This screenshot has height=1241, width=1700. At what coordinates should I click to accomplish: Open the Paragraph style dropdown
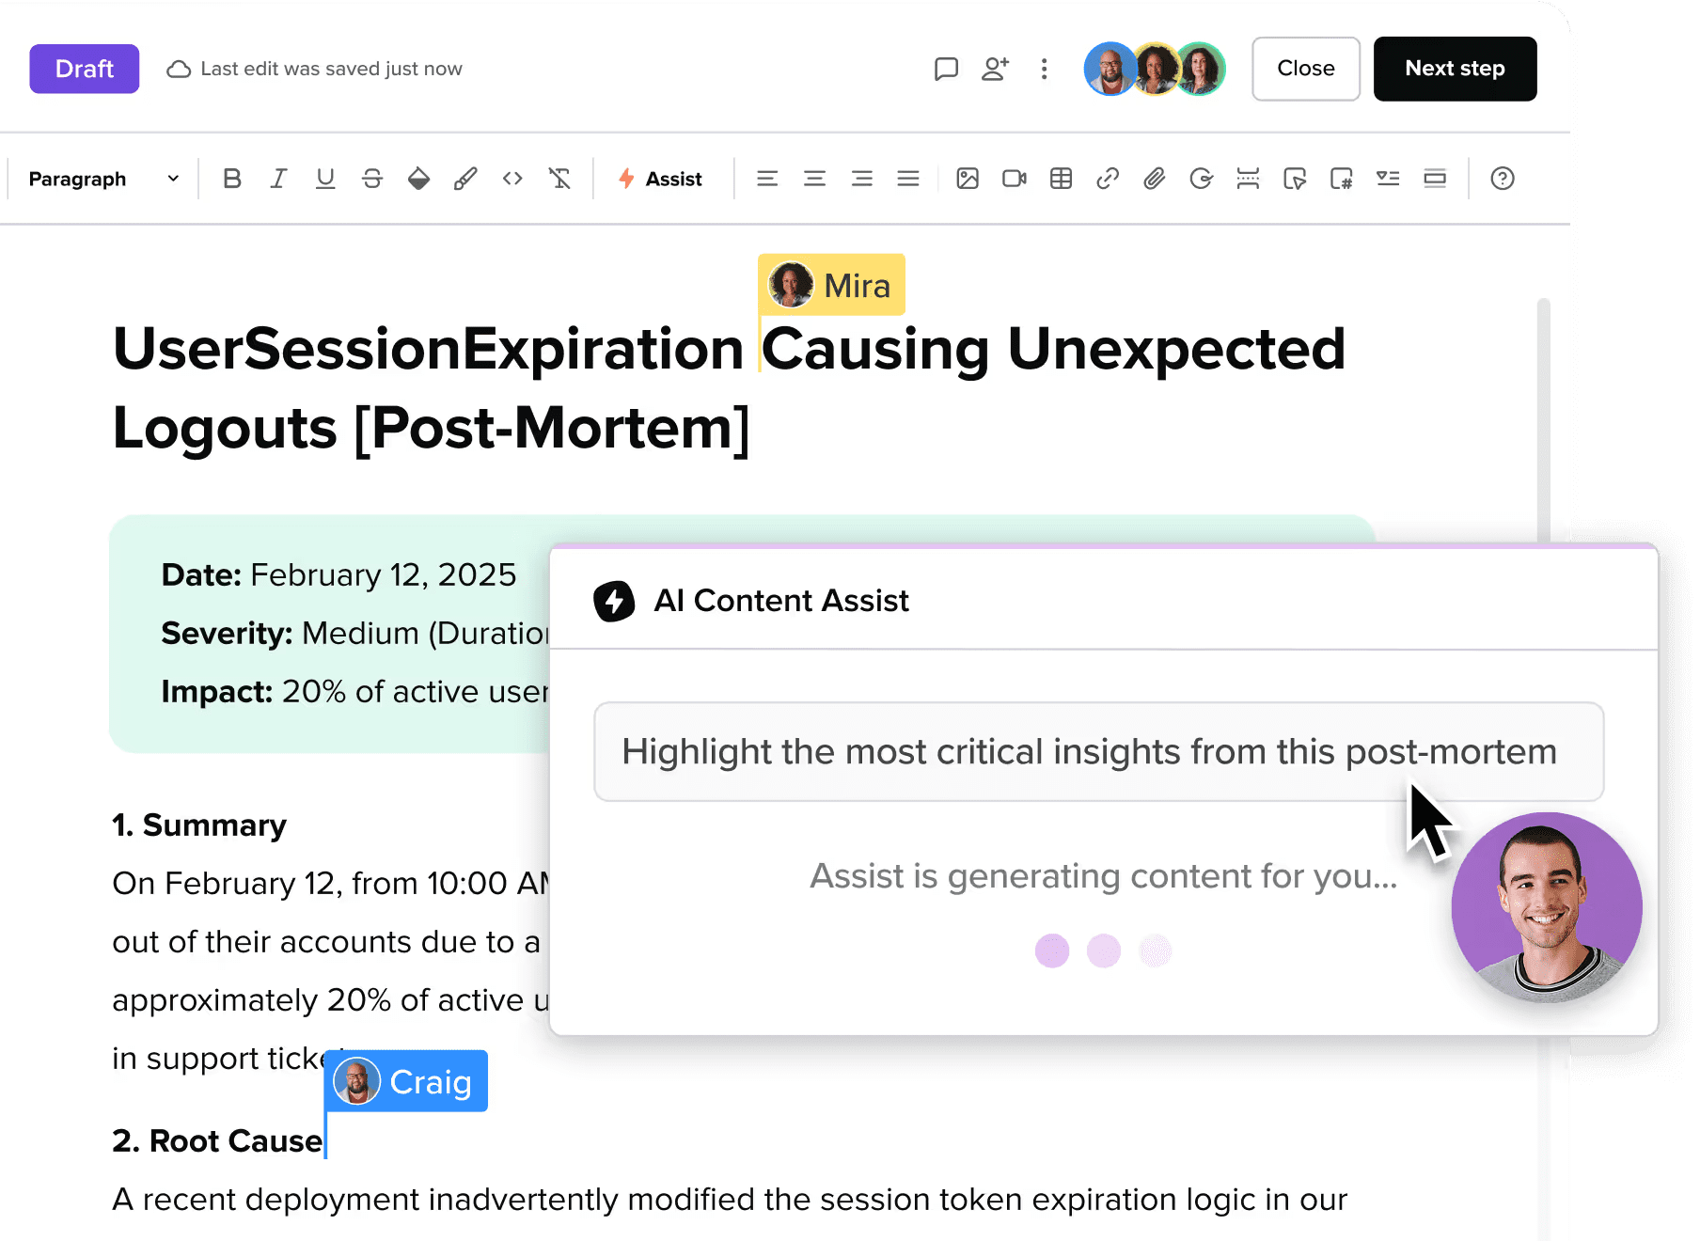[x=103, y=179]
